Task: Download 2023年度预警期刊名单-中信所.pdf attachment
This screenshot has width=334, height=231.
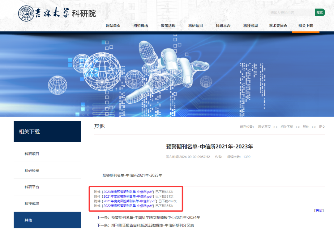Action: point(128,192)
